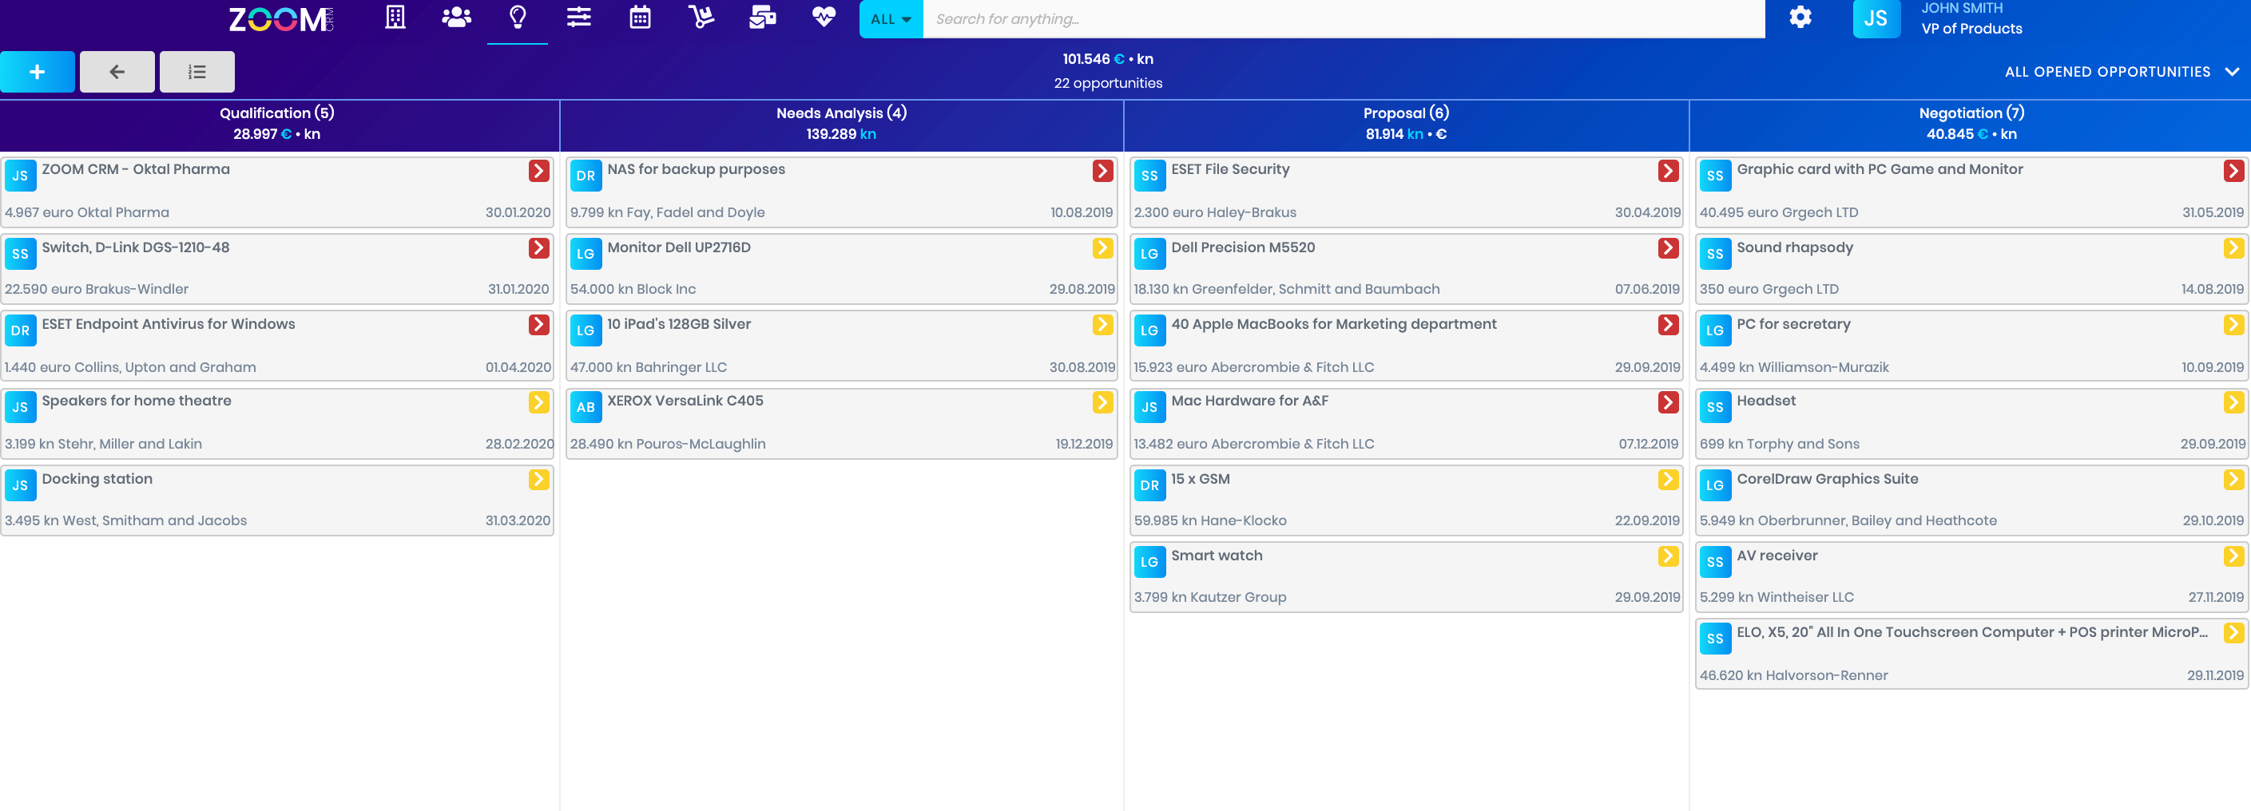
Task: Open CorelDraw Graphics Suite yellow arrow
Action: tap(2233, 479)
